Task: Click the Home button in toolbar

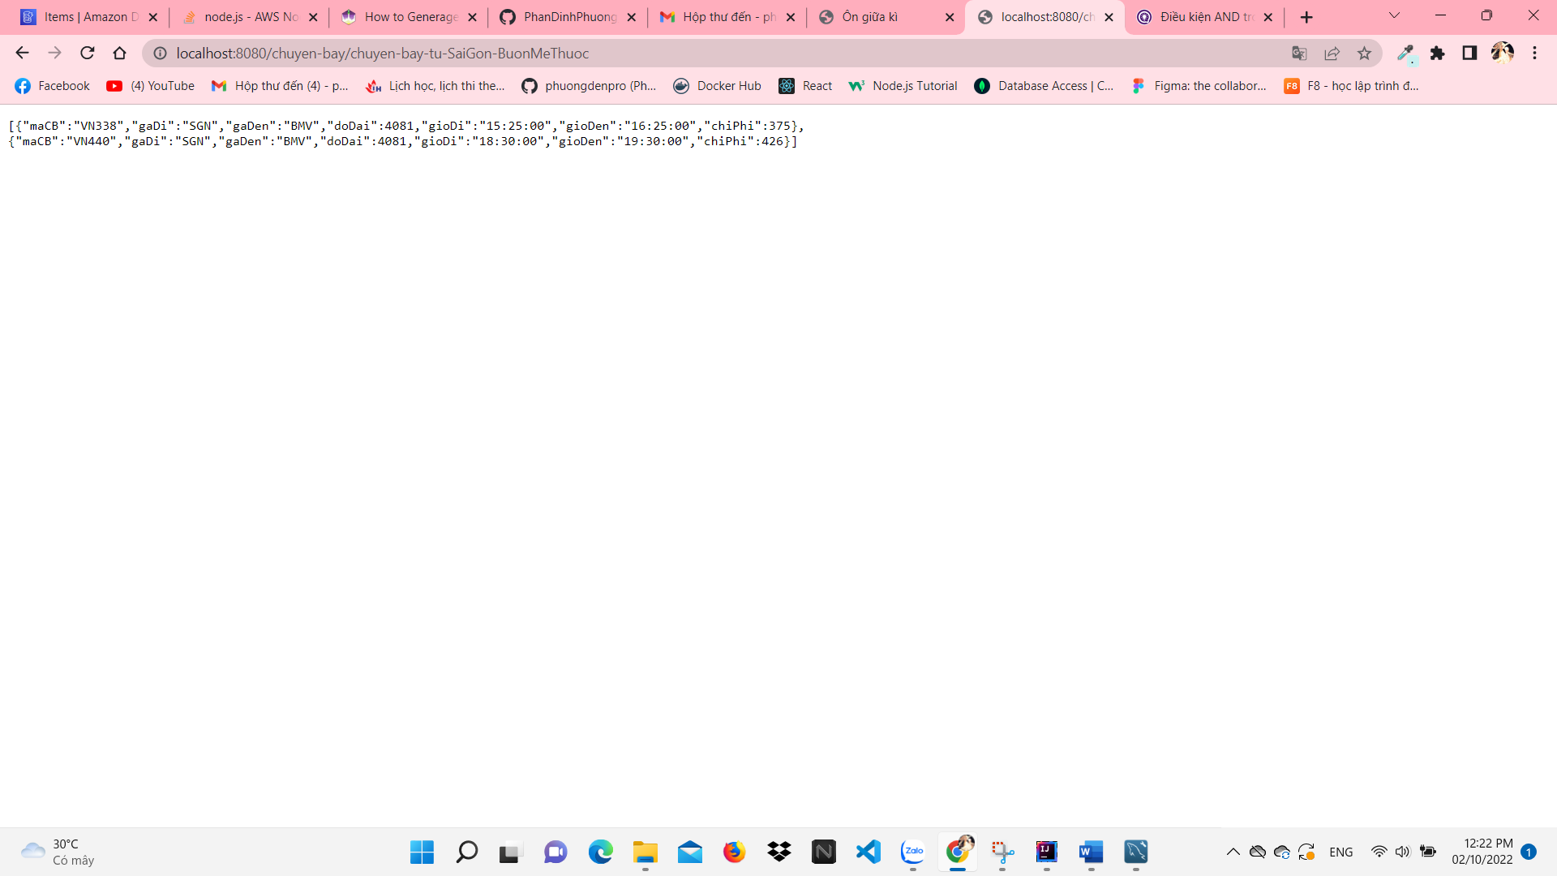Action: tap(120, 54)
